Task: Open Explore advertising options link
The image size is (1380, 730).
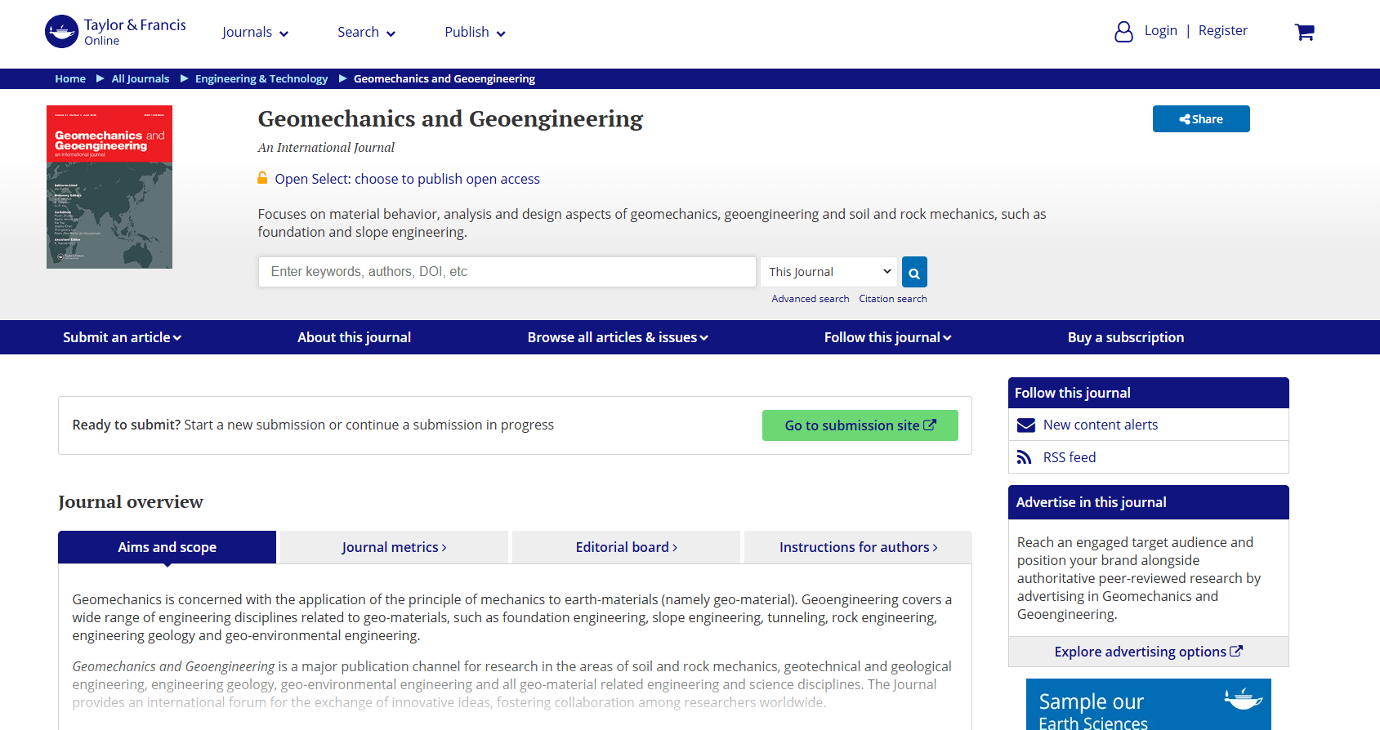Action: (x=1148, y=652)
